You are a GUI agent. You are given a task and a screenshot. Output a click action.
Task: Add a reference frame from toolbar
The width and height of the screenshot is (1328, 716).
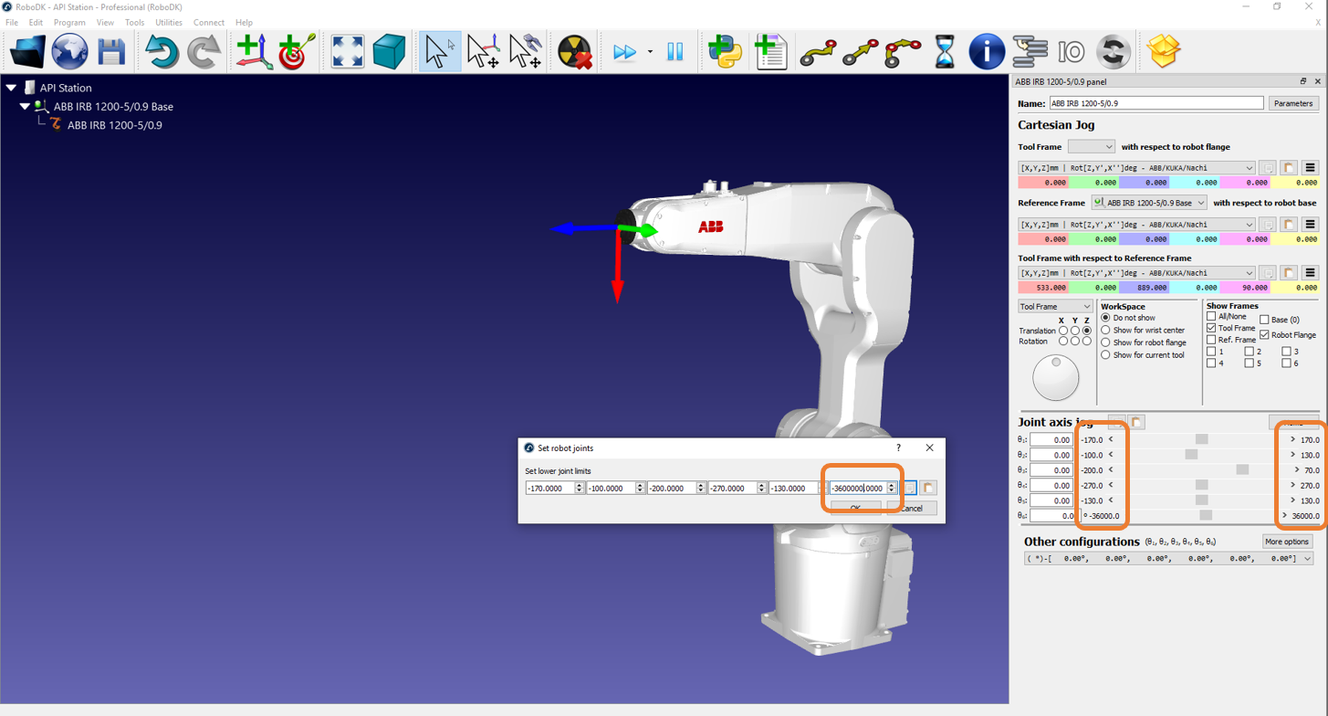(x=253, y=52)
